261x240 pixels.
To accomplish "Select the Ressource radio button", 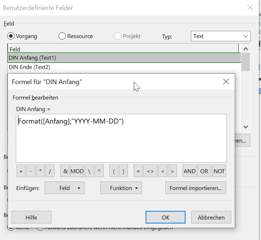I will 62,36.
